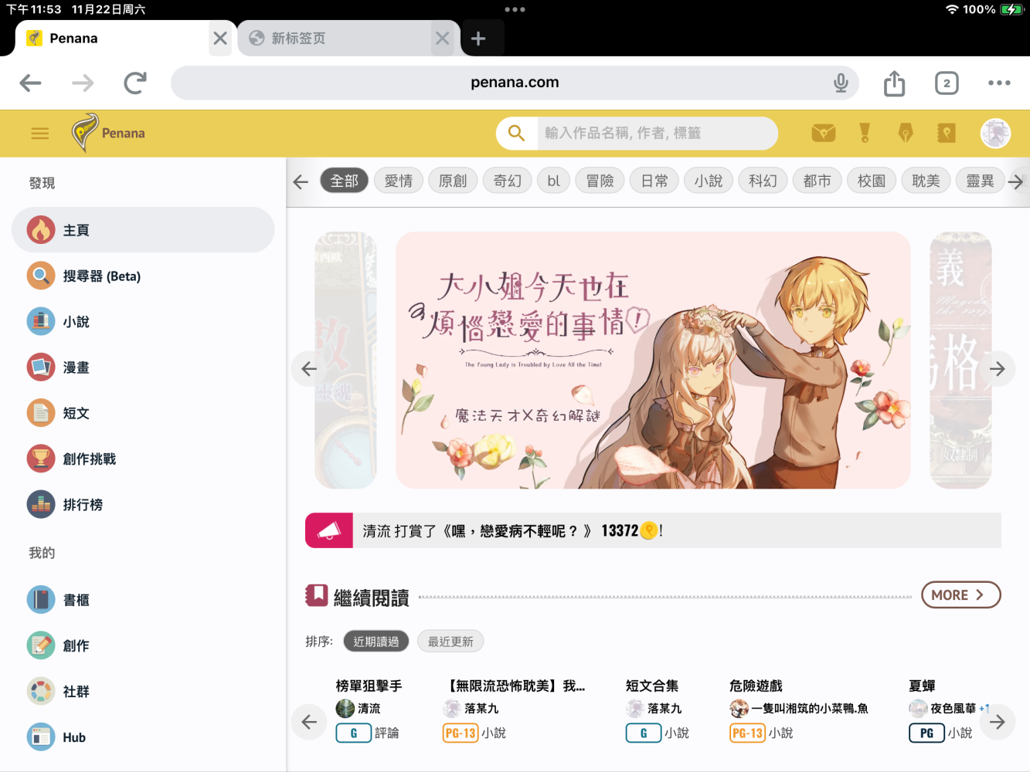Viewport: 1030px width, 772px height.
Task: Select the 冒險 category tag
Action: click(x=600, y=181)
